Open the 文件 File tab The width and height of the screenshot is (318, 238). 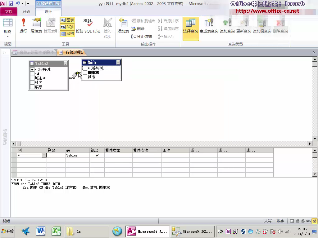(x=8, y=12)
